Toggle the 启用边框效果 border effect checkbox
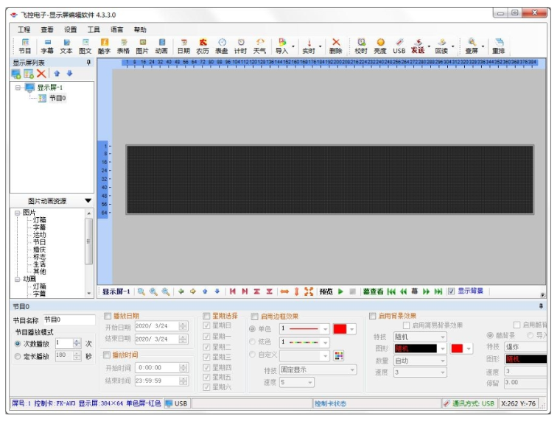This screenshot has width=560, height=421. click(x=255, y=316)
